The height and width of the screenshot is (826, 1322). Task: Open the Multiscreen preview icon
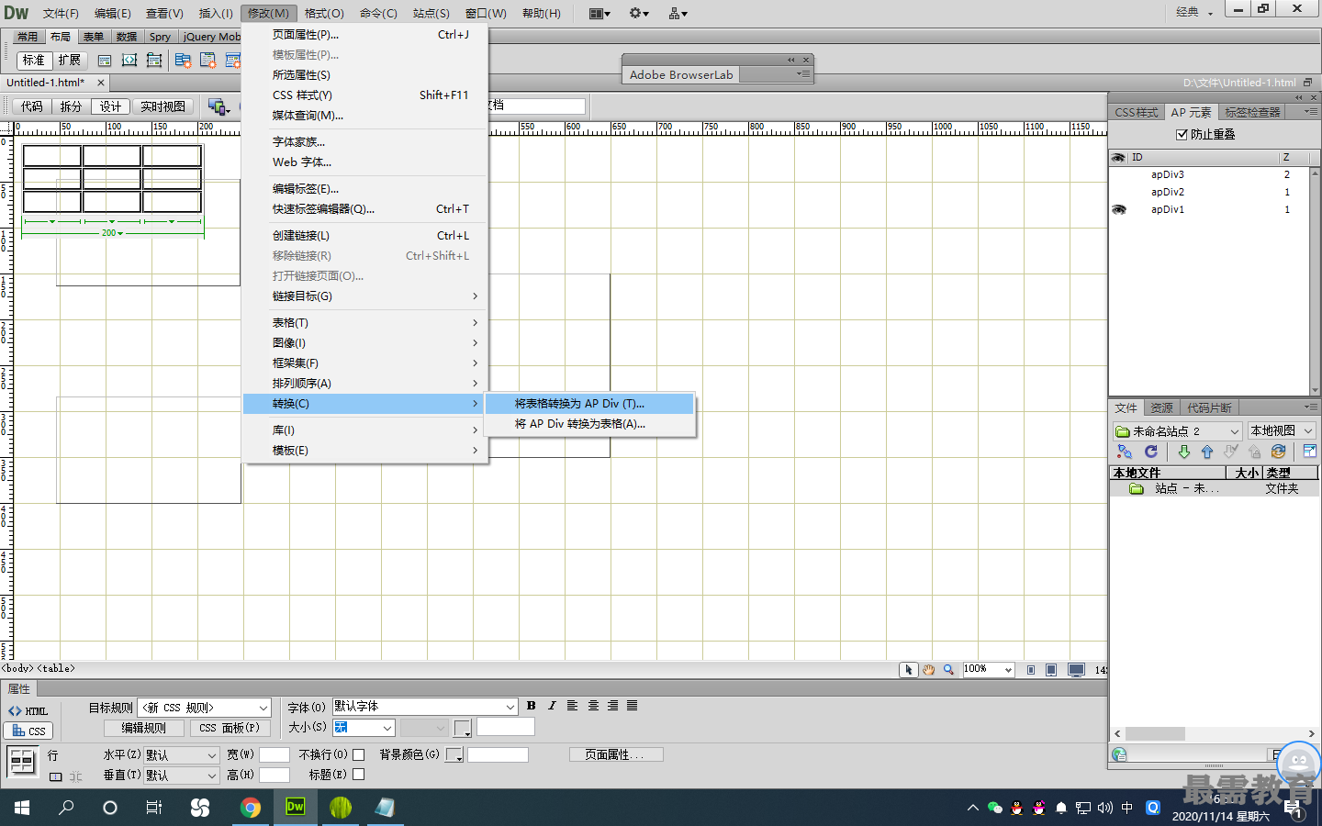coord(218,107)
